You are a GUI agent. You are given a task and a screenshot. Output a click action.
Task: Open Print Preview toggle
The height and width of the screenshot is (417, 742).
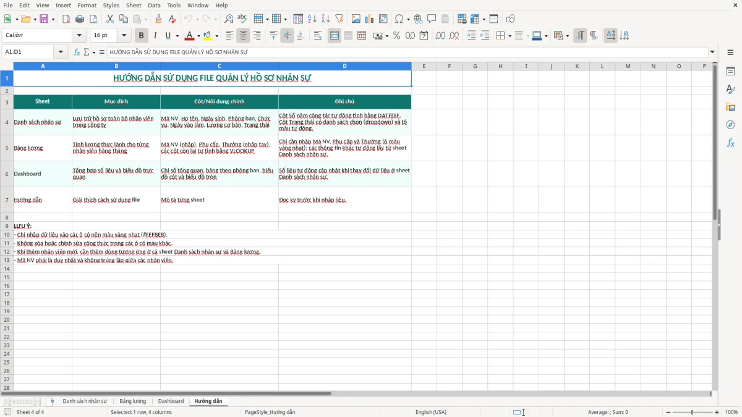[93, 19]
